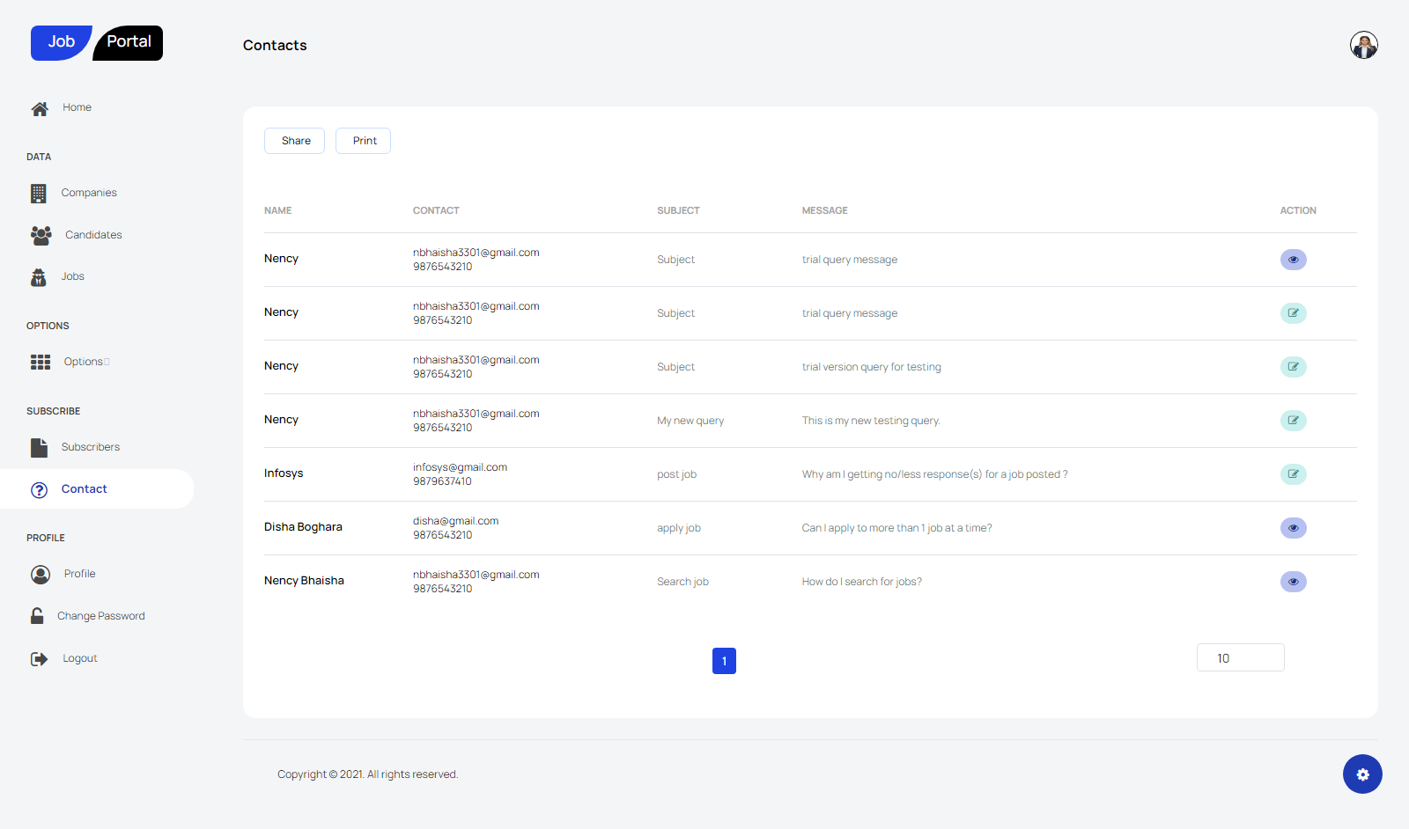
Task: Open the user avatar menu
Action: (x=1363, y=45)
